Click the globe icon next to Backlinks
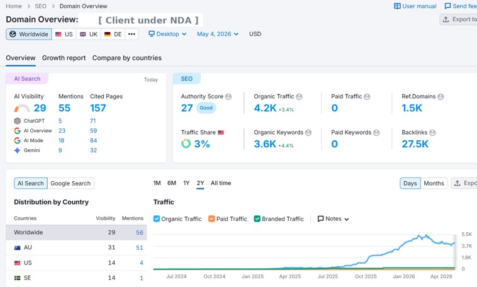Viewport: 477px width, 287px height. 432,133
